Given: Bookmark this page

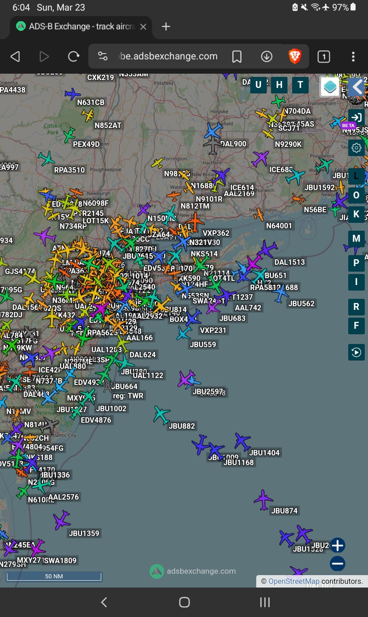Looking at the screenshot, I should pos(237,57).
